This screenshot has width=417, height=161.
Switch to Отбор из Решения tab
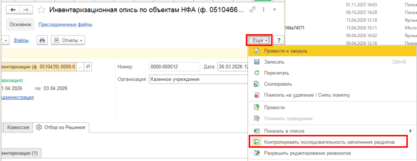pyautogui.click(x=61, y=127)
